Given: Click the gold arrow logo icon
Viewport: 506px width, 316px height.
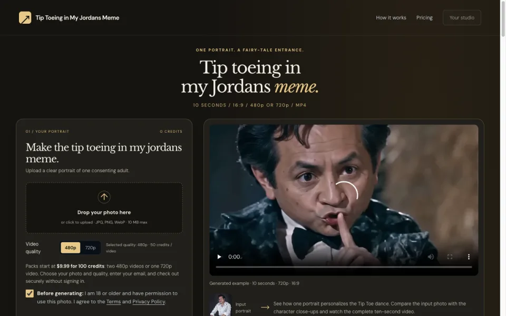Looking at the screenshot, I should tap(25, 18).
